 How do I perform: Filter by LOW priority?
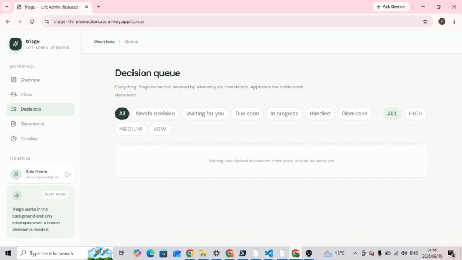(160, 129)
